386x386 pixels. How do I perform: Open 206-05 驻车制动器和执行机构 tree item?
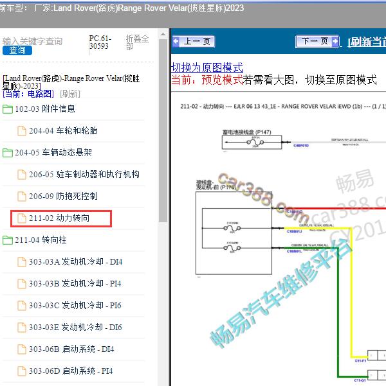pos(84,175)
